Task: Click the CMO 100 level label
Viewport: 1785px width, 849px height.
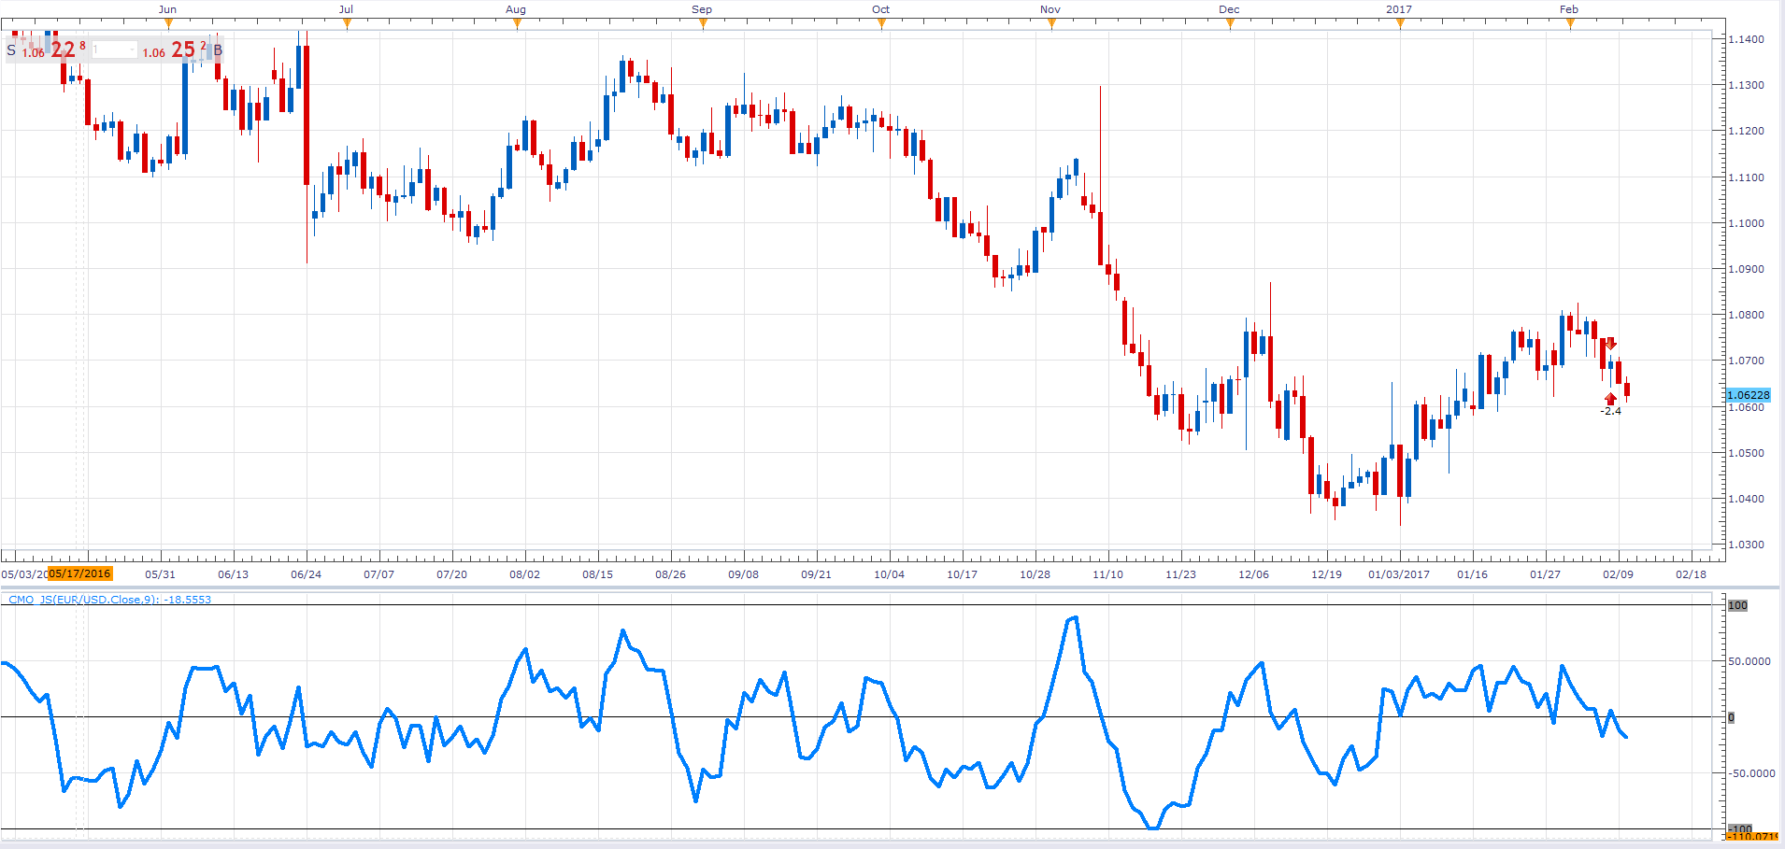Action: point(1737,605)
